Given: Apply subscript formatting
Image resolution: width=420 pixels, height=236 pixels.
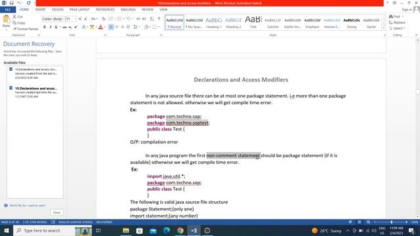Looking at the screenshot, I should click(x=70, y=27).
